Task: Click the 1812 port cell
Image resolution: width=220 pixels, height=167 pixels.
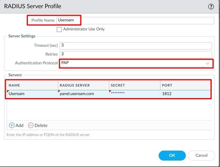Action: pos(185,94)
